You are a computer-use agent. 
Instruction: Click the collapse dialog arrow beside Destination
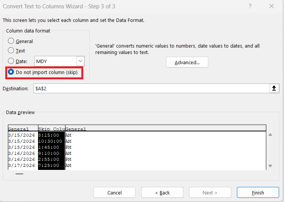[x=274, y=88]
